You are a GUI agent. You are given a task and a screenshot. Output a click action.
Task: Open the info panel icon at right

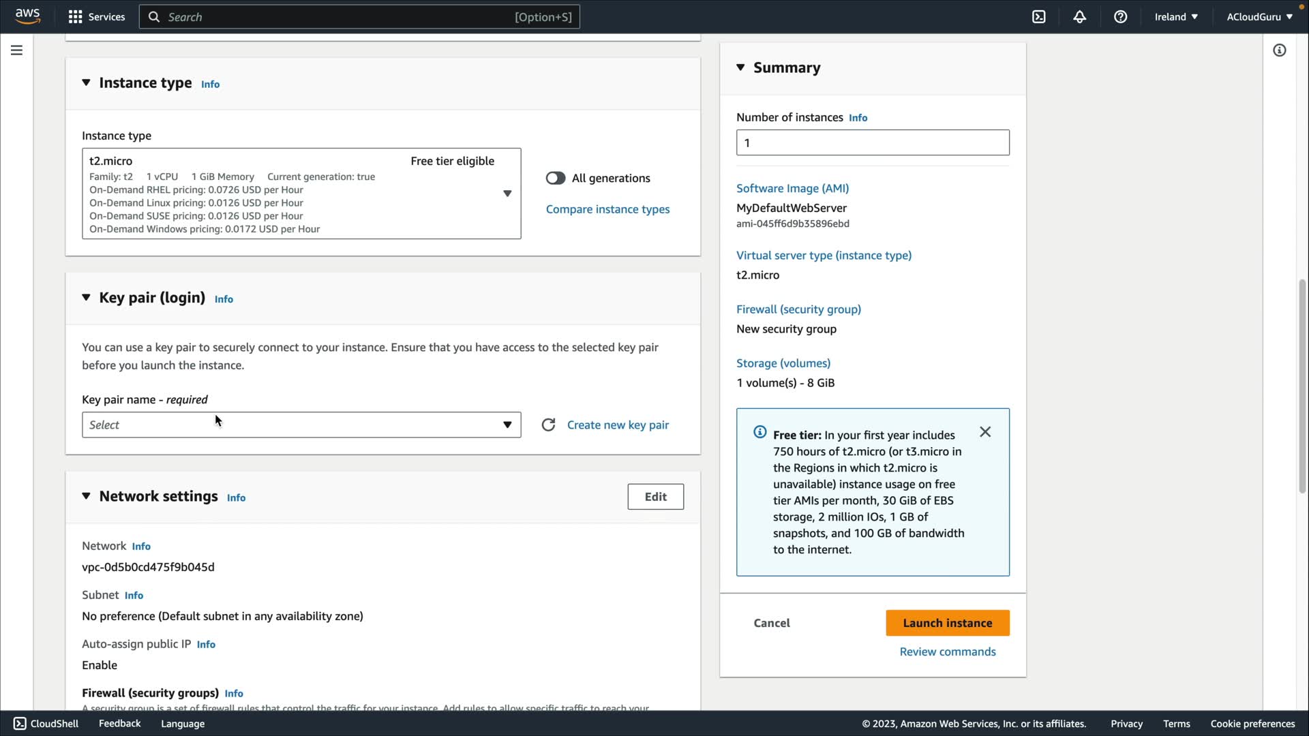pyautogui.click(x=1279, y=50)
